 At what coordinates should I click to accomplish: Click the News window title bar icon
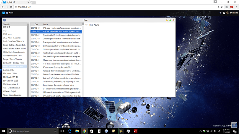[5, 20]
